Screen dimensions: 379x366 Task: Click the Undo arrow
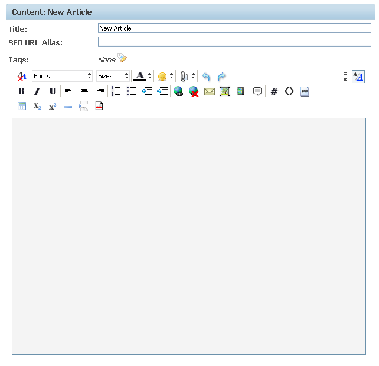point(206,77)
